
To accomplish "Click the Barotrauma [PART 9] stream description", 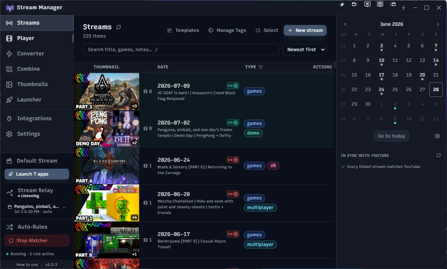I will pos(191,244).
